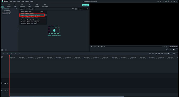Open preview quality display settings

(167, 50)
